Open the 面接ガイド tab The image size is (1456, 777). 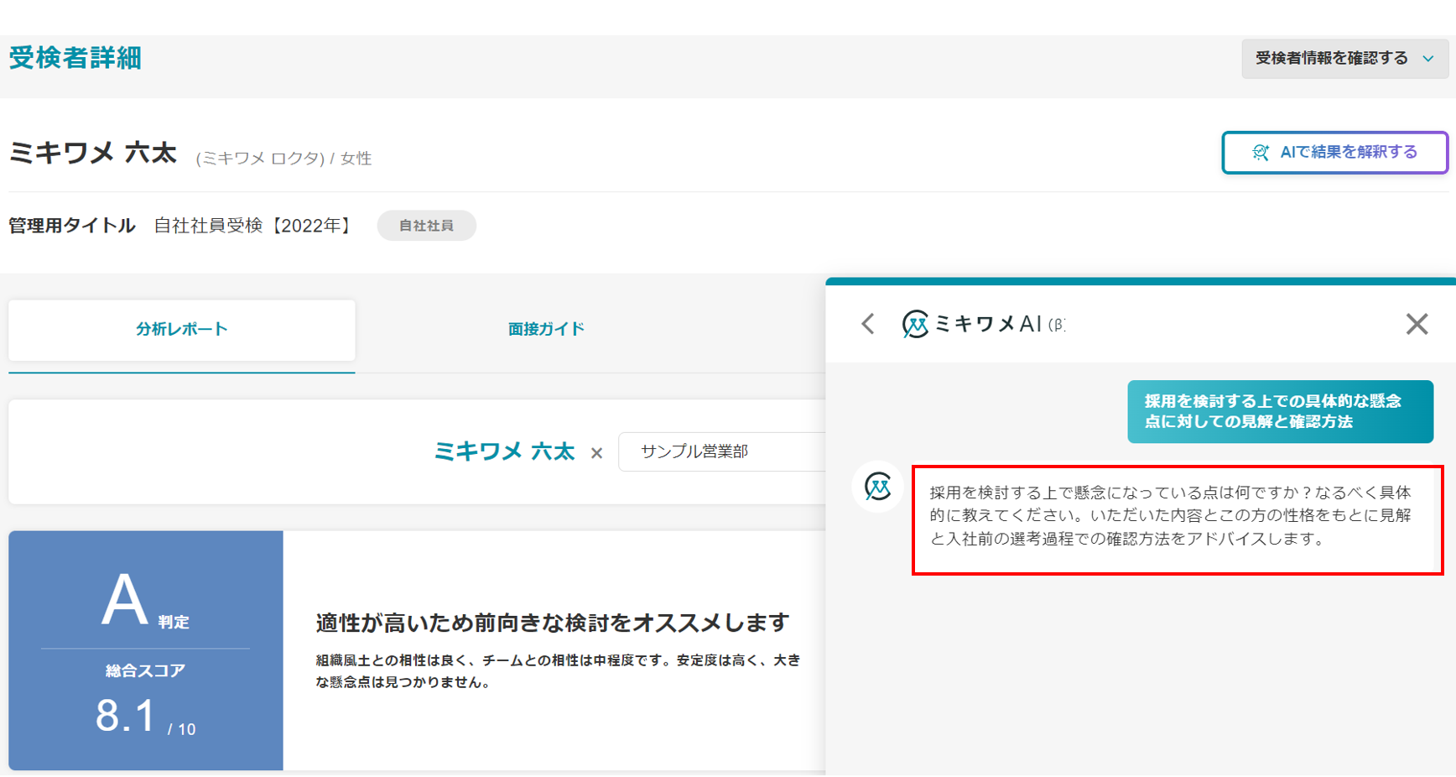(546, 330)
